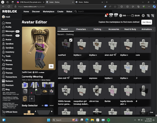
Task: Open the Marketplace menu item
Action: tap(49, 12)
